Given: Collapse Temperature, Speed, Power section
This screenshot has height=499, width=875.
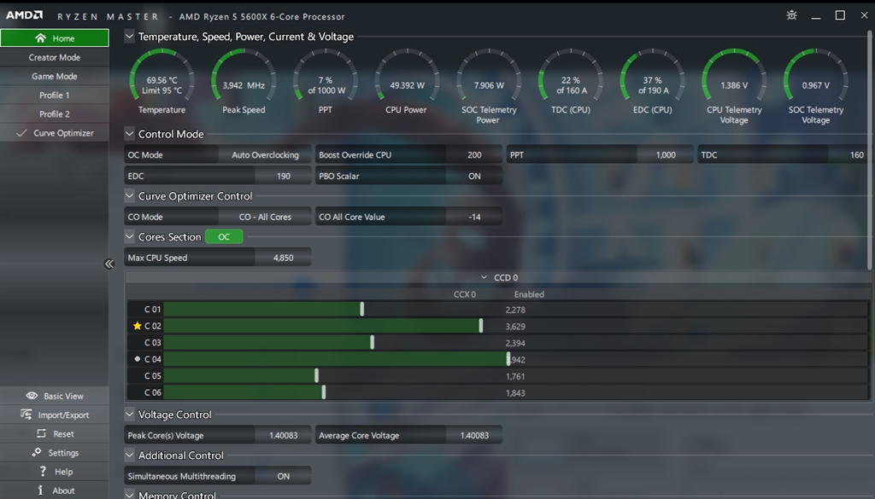Looking at the screenshot, I should (130, 37).
